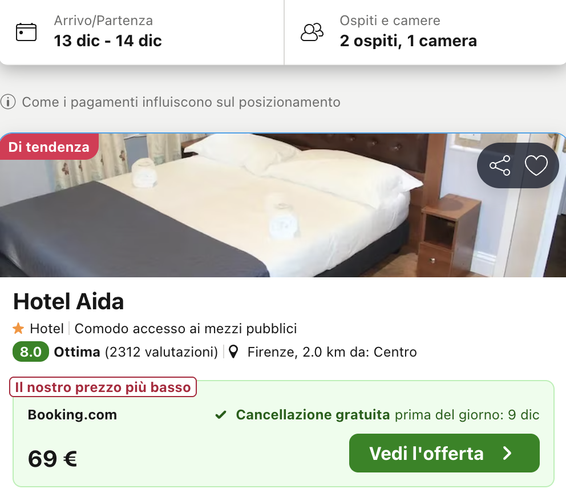Open the date selector showing 13 dic - 14 dic
Image resolution: width=566 pixels, height=493 pixels.
(x=108, y=41)
